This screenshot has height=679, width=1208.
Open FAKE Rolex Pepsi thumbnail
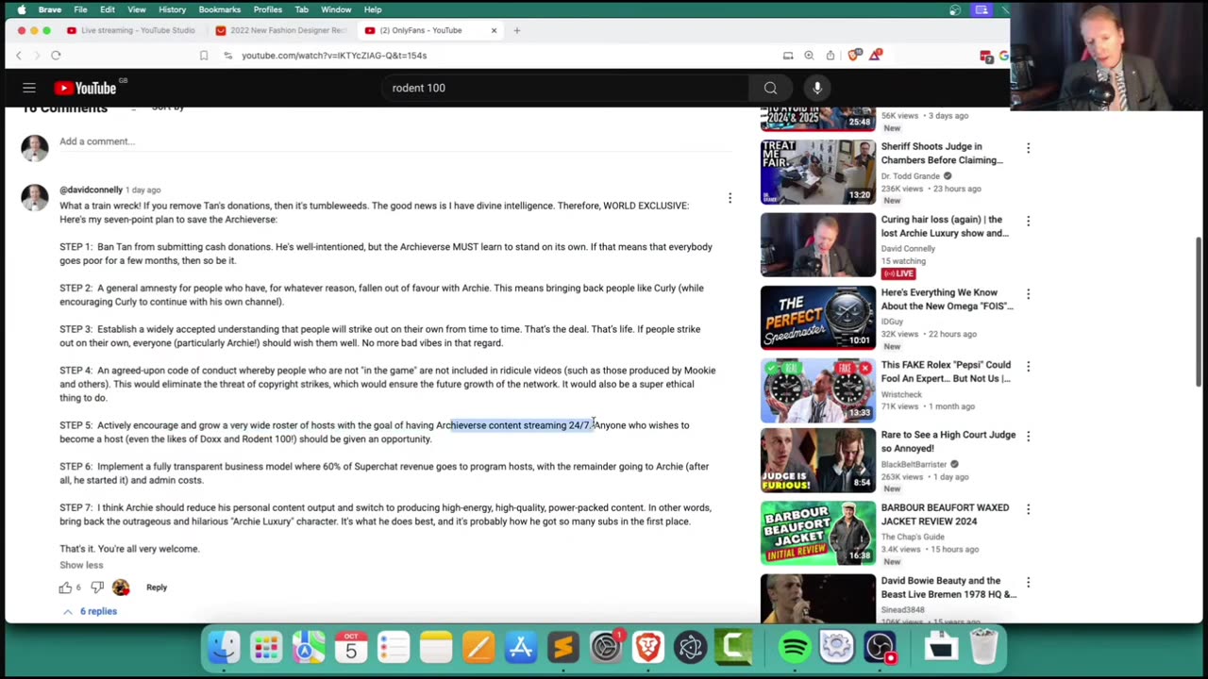818,389
